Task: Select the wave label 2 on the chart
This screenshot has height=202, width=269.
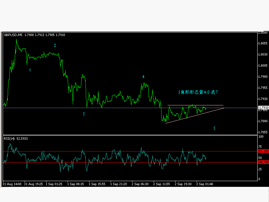Action: point(55,45)
